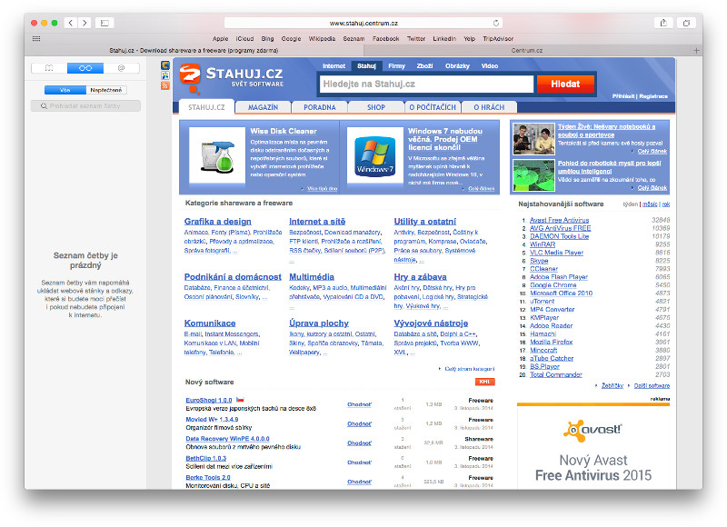
Task: Open Data Recovery WinPE 4.0.0.0 entry
Action: click(x=227, y=439)
